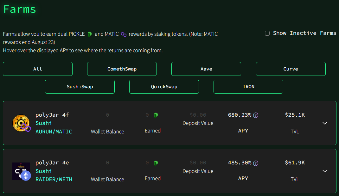Click the PICKLE icon in polyJar 4e Earned

[x=156, y=163]
